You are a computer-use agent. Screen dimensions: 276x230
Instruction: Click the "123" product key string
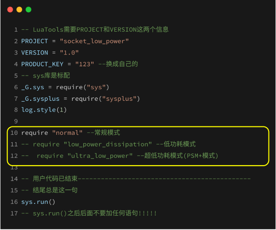85,64
